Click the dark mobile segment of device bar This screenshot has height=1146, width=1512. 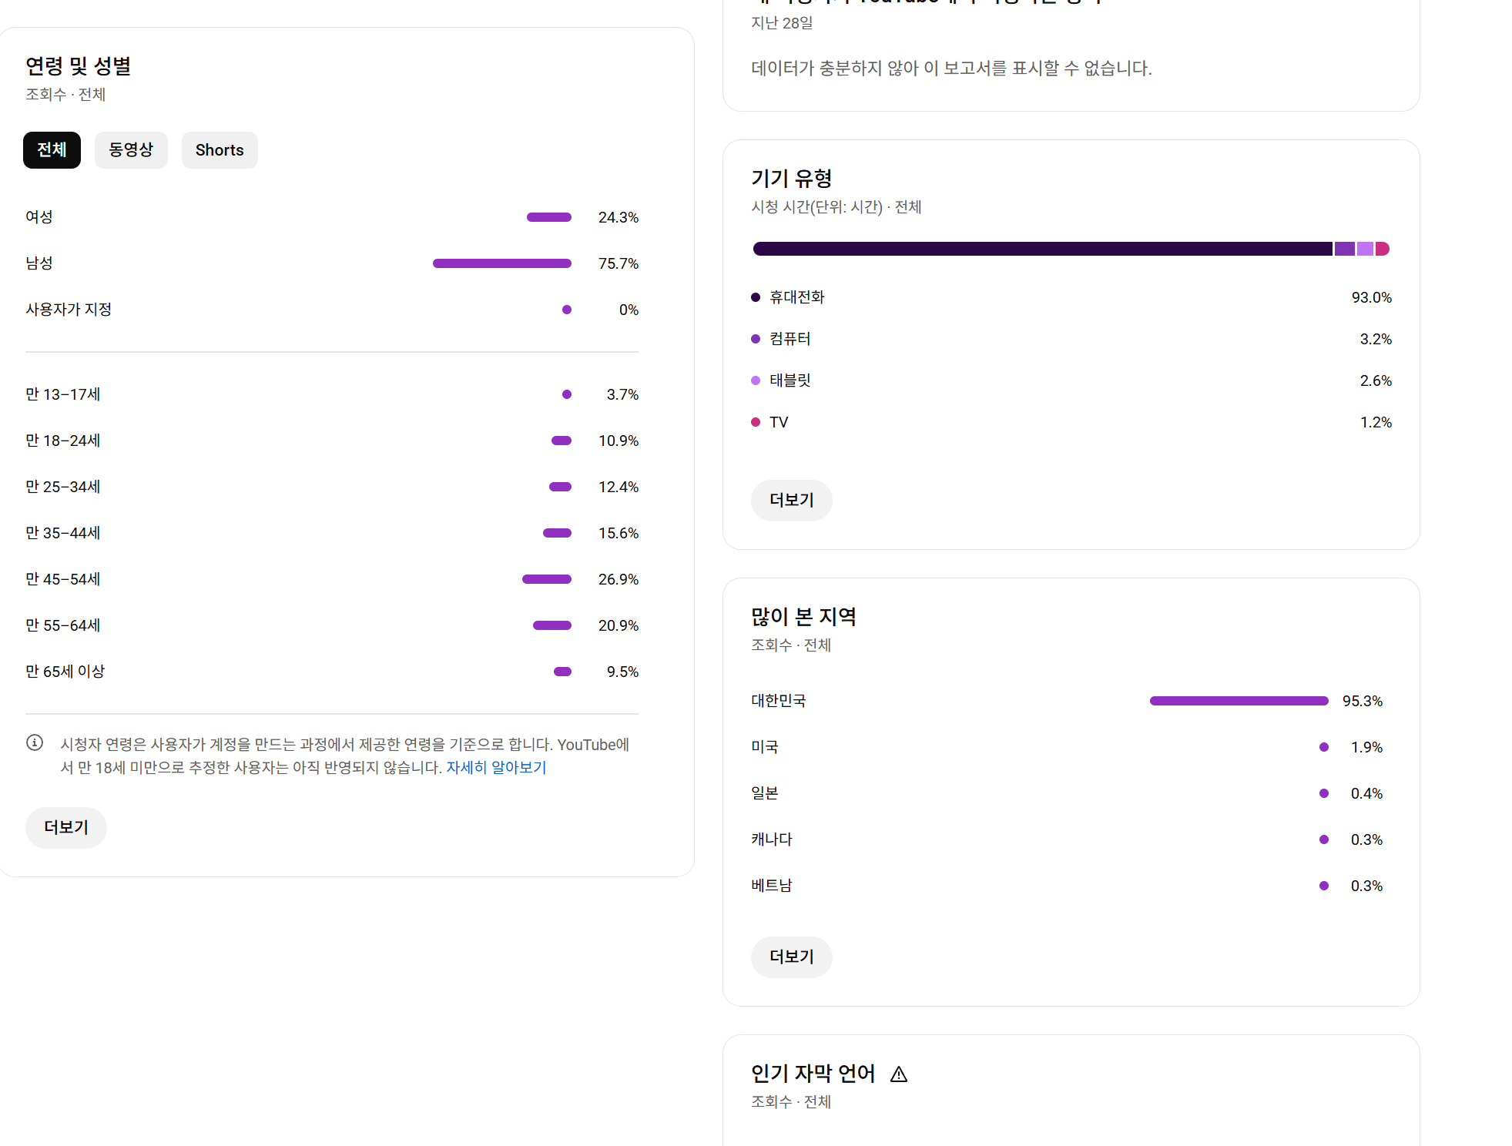coord(1042,249)
